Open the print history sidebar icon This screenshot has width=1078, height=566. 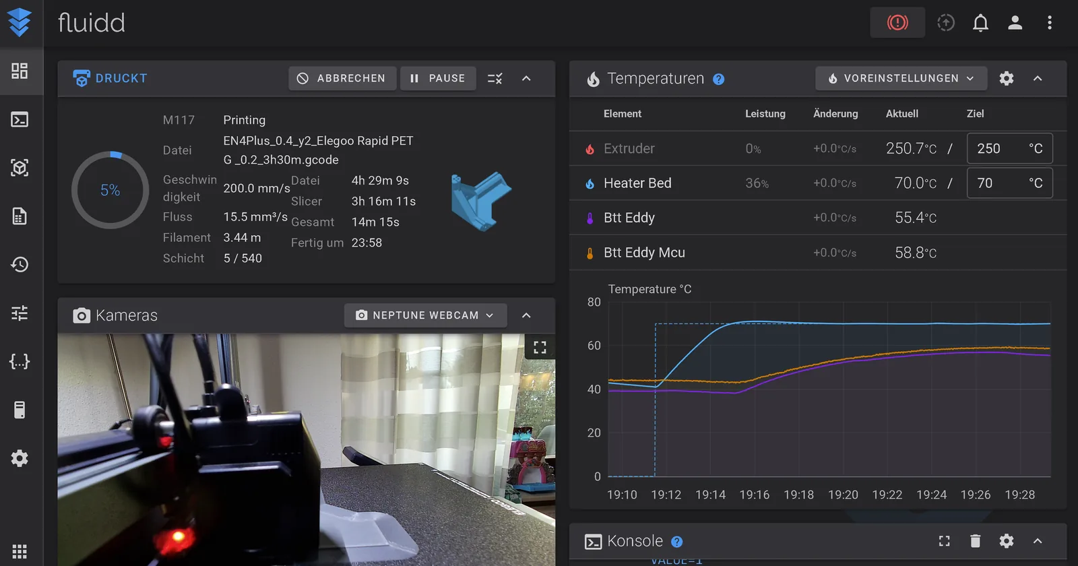click(x=20, y=264)
